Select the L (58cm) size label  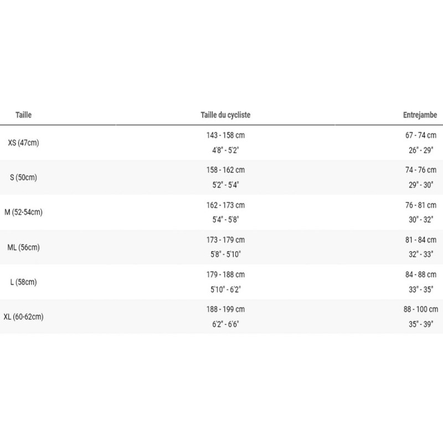pos(23,282)
